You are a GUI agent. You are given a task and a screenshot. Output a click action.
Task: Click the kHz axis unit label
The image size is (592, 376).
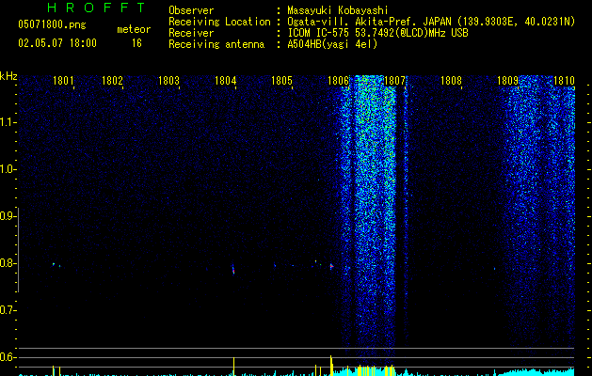[8, 76]
